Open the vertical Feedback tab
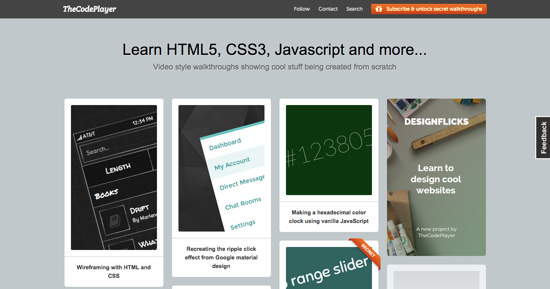 coord(543,138)
